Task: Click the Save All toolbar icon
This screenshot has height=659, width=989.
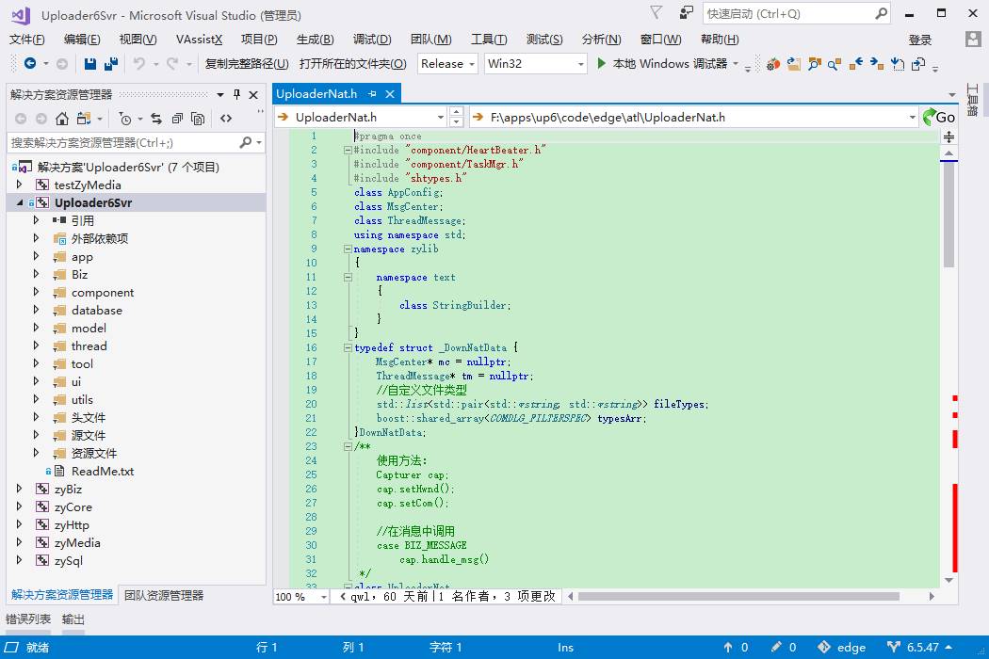Action: (x=111, y=64)
